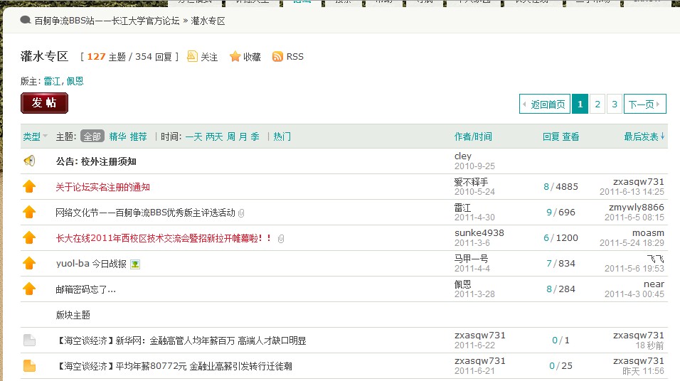Image resolution: width=680 pixels, height=381 pixels.
Task: Click author 马甲一号
Action: pyautogui.click(x=471, y=258)
